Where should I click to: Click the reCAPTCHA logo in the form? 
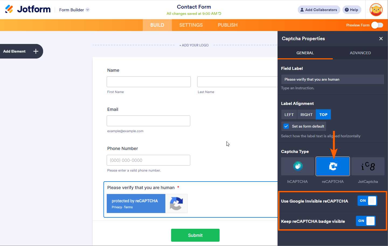point(176,204)
